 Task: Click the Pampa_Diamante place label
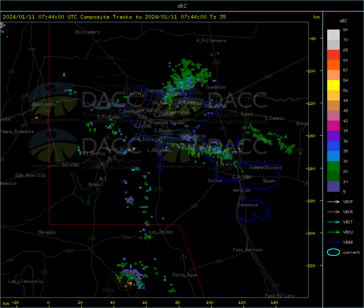(17, 132)
